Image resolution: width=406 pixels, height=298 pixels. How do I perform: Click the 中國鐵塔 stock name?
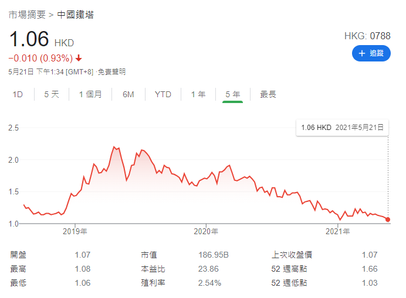tap(75, 15)
